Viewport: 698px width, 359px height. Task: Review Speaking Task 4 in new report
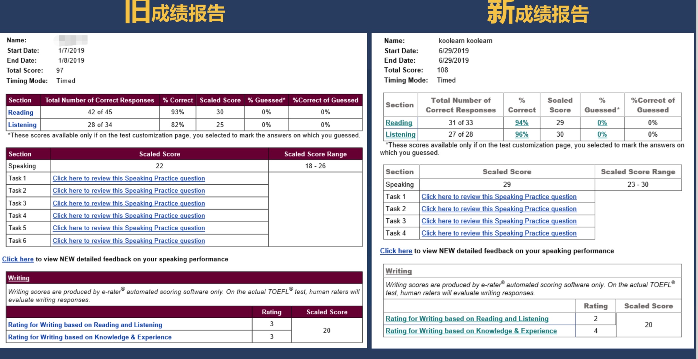click(x=499, y=233)
